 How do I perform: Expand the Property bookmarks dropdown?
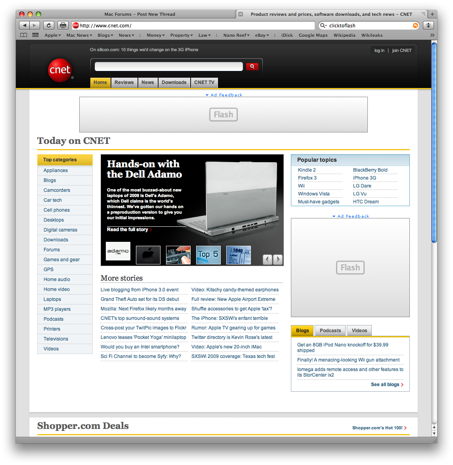pyautogui.click(x=182, y=35)
